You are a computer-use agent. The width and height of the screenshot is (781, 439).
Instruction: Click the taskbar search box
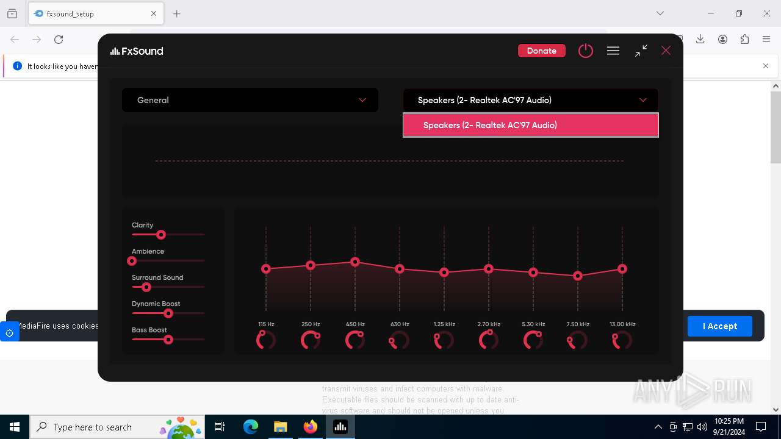click(117, 427)
